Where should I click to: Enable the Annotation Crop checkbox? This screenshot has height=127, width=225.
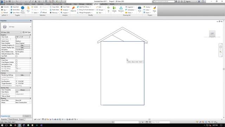pos(17,65)
